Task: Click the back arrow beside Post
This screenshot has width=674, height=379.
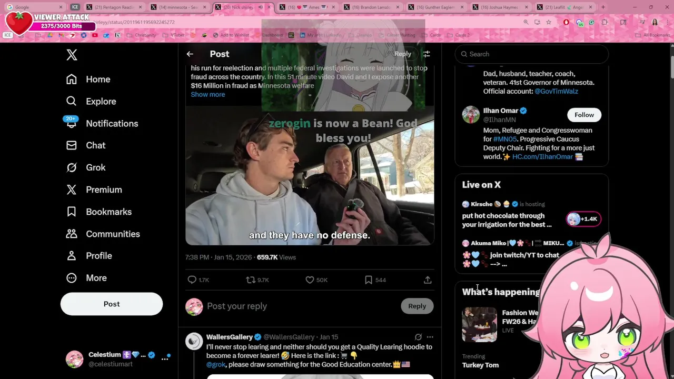Action: point(190,54)
